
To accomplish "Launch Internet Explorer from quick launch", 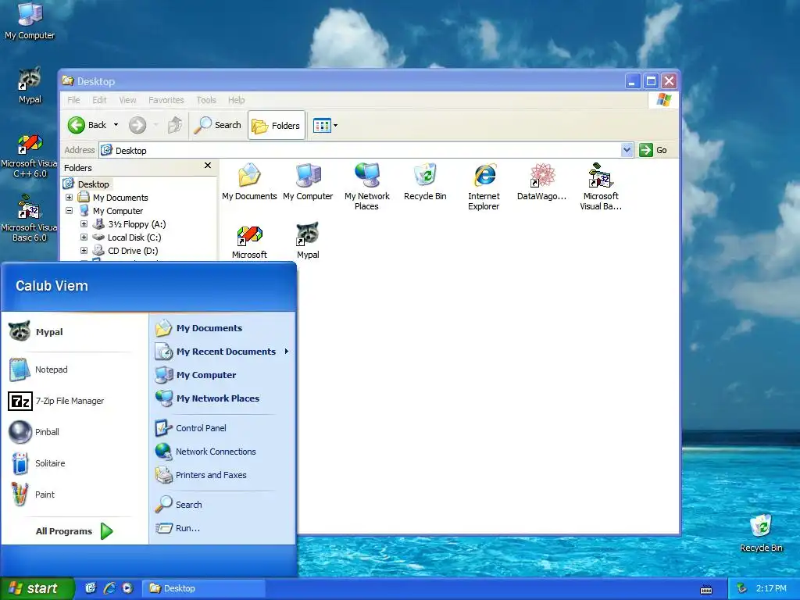I will 109,588.
